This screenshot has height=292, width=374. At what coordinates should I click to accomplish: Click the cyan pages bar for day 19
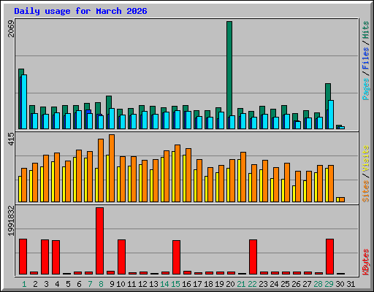[x=221, y=120]
